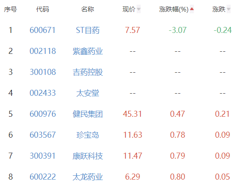
Task: Sort by 现价 column arrow icon
Action: 139,9
